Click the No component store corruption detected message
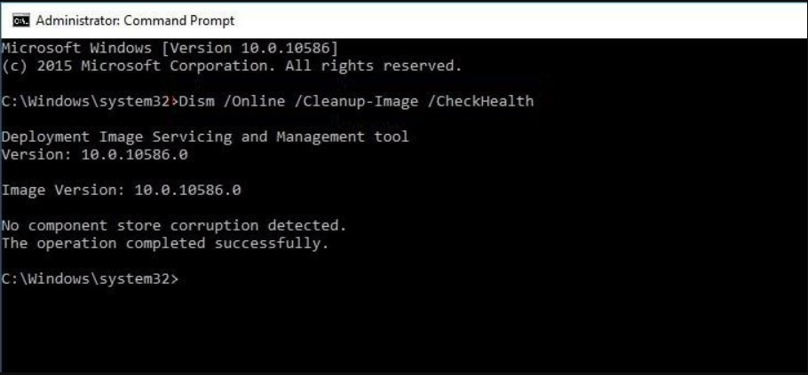The image size is (808, 375). pyautogui.click(x=174, y=225)
